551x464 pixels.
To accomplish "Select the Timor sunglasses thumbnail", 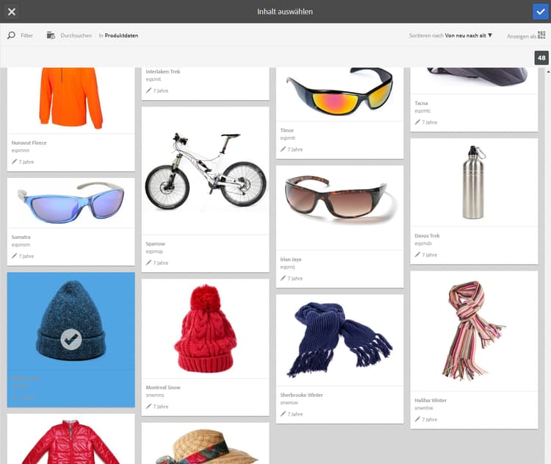I will 340,92.
